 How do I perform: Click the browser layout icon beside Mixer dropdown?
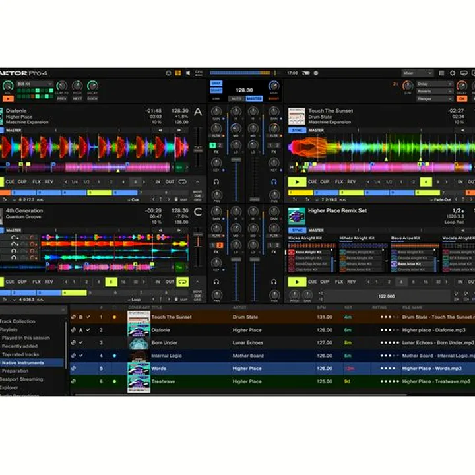pos(441,73)
